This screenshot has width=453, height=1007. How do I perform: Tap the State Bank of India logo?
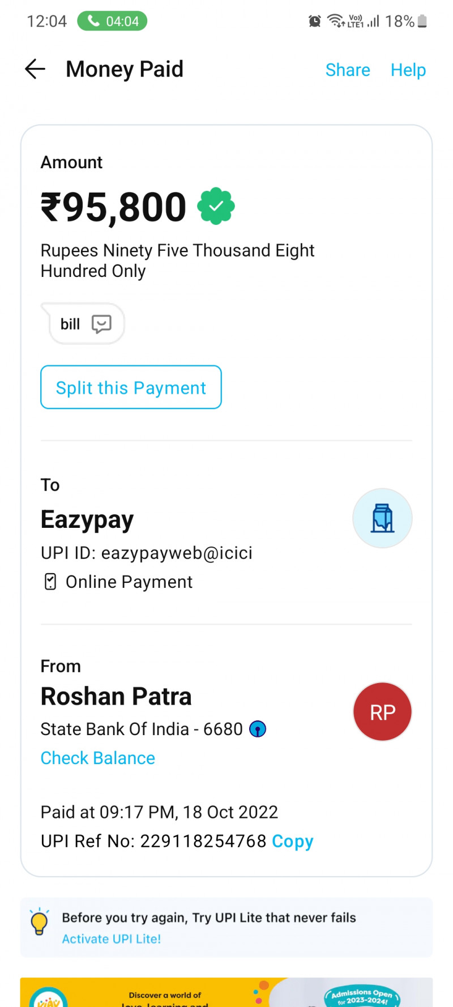coord(258,729)
